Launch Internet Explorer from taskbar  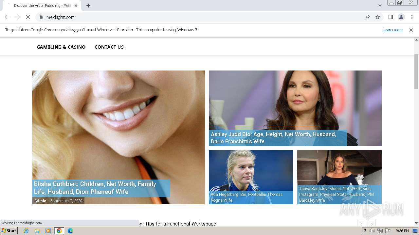click(x=26, y=231)
